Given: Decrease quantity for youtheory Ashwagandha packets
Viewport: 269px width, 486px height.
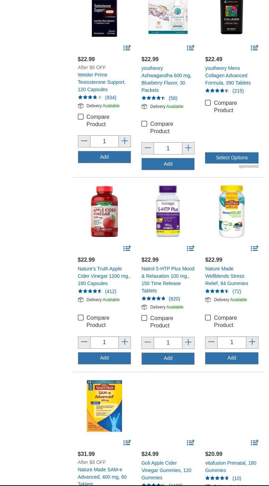Looking at the screenshot, I should (148, 148).
